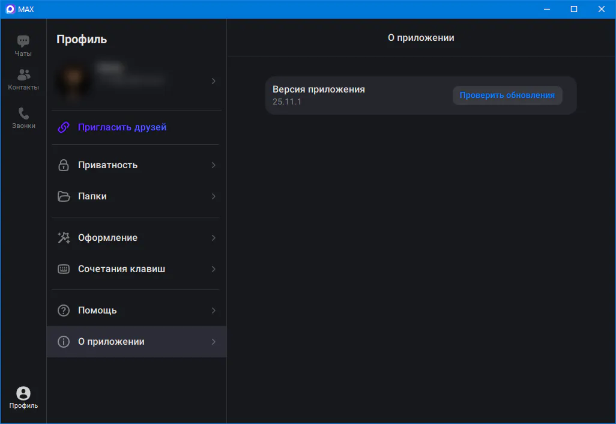Close the MAX window

click(x=602, y=9)
